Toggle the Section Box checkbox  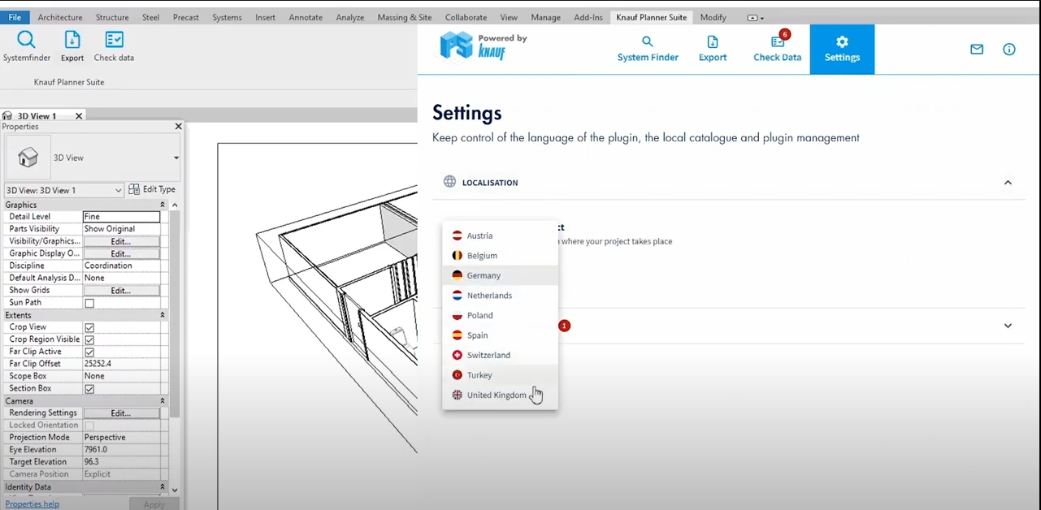click(x=89, y=389)
